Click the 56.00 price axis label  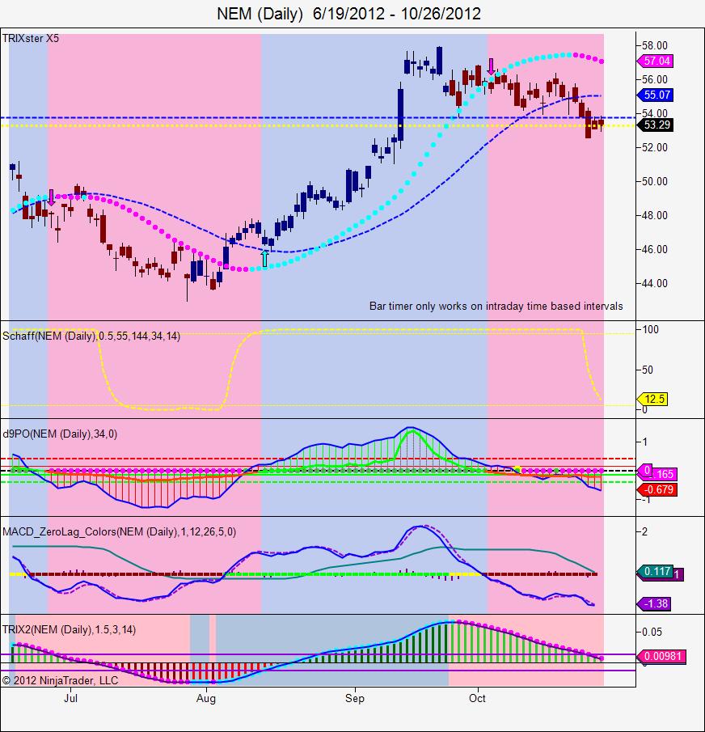(655, 79)
